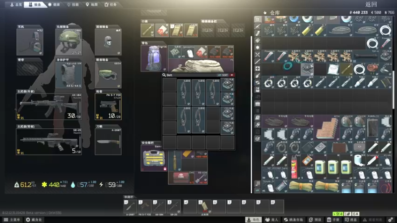The height and width of the screenshot is (223, 397).
Task: Select quick bar slot 1 pistol
Action: [x=145, y=207]
